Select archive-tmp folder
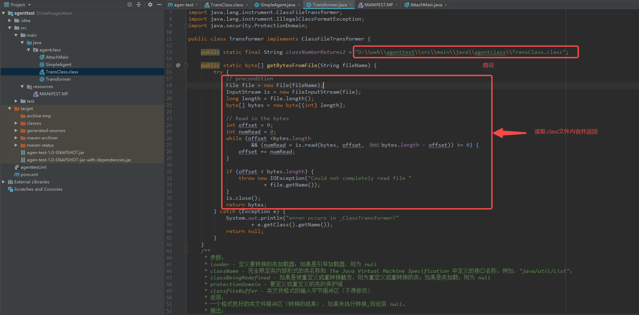Screen dimensions: 639x315 (x=39, y=116)
